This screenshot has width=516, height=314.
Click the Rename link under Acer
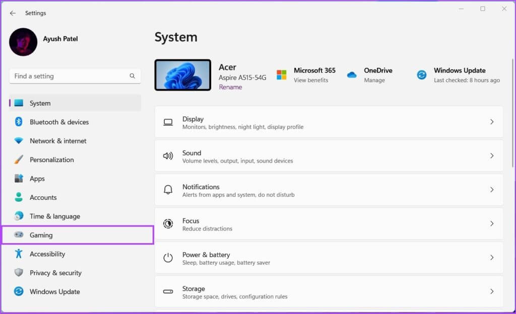(230, 87)
